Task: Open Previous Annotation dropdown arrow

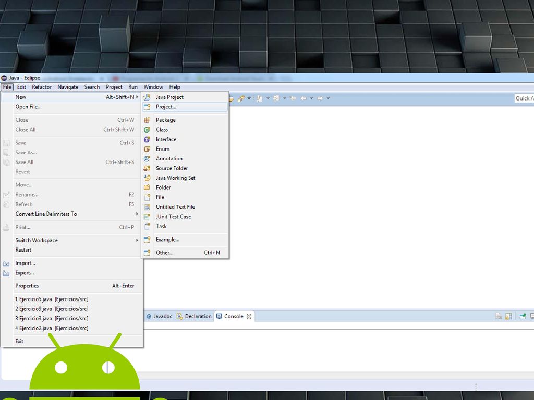Action: [x=284, y=98]
